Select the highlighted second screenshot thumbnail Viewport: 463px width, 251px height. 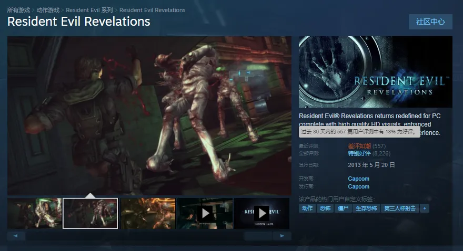[x=90, y=213]
